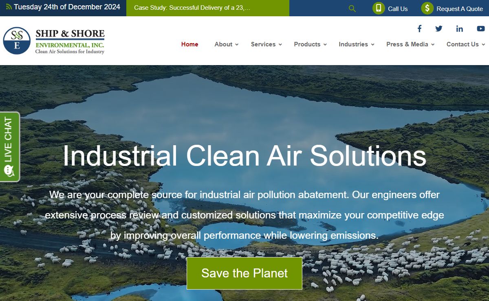Click the Industrial Clean Air Solutions heading
Image resolution: width=489 pixels, height=301 pixels.
click(x=244, y=156)
